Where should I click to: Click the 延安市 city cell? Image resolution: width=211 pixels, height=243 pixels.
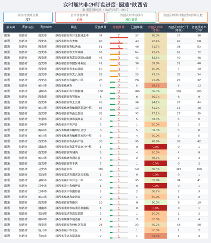(43, 169)
